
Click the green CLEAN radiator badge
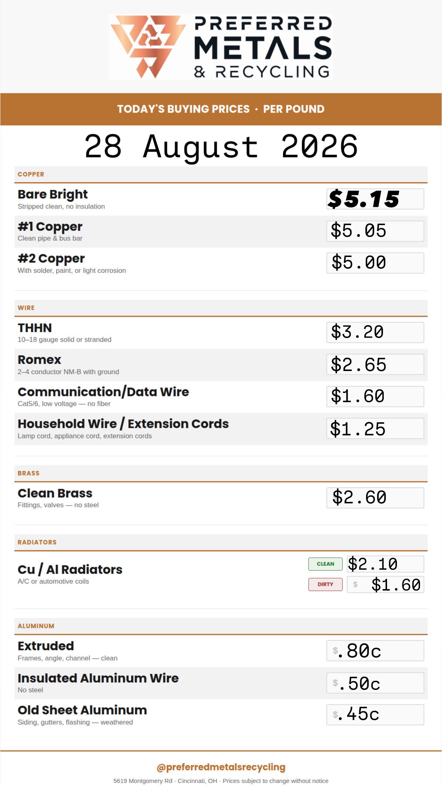point(325,564)
